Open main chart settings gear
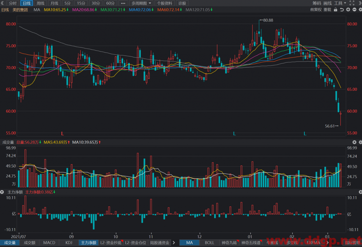The image size is (362, 247). tap(360, 10)
